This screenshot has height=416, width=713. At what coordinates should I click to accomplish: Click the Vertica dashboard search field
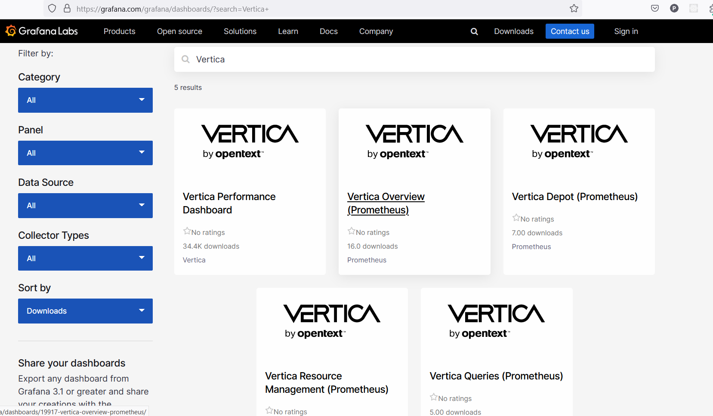pyautogui.click(x=414, y=59)
